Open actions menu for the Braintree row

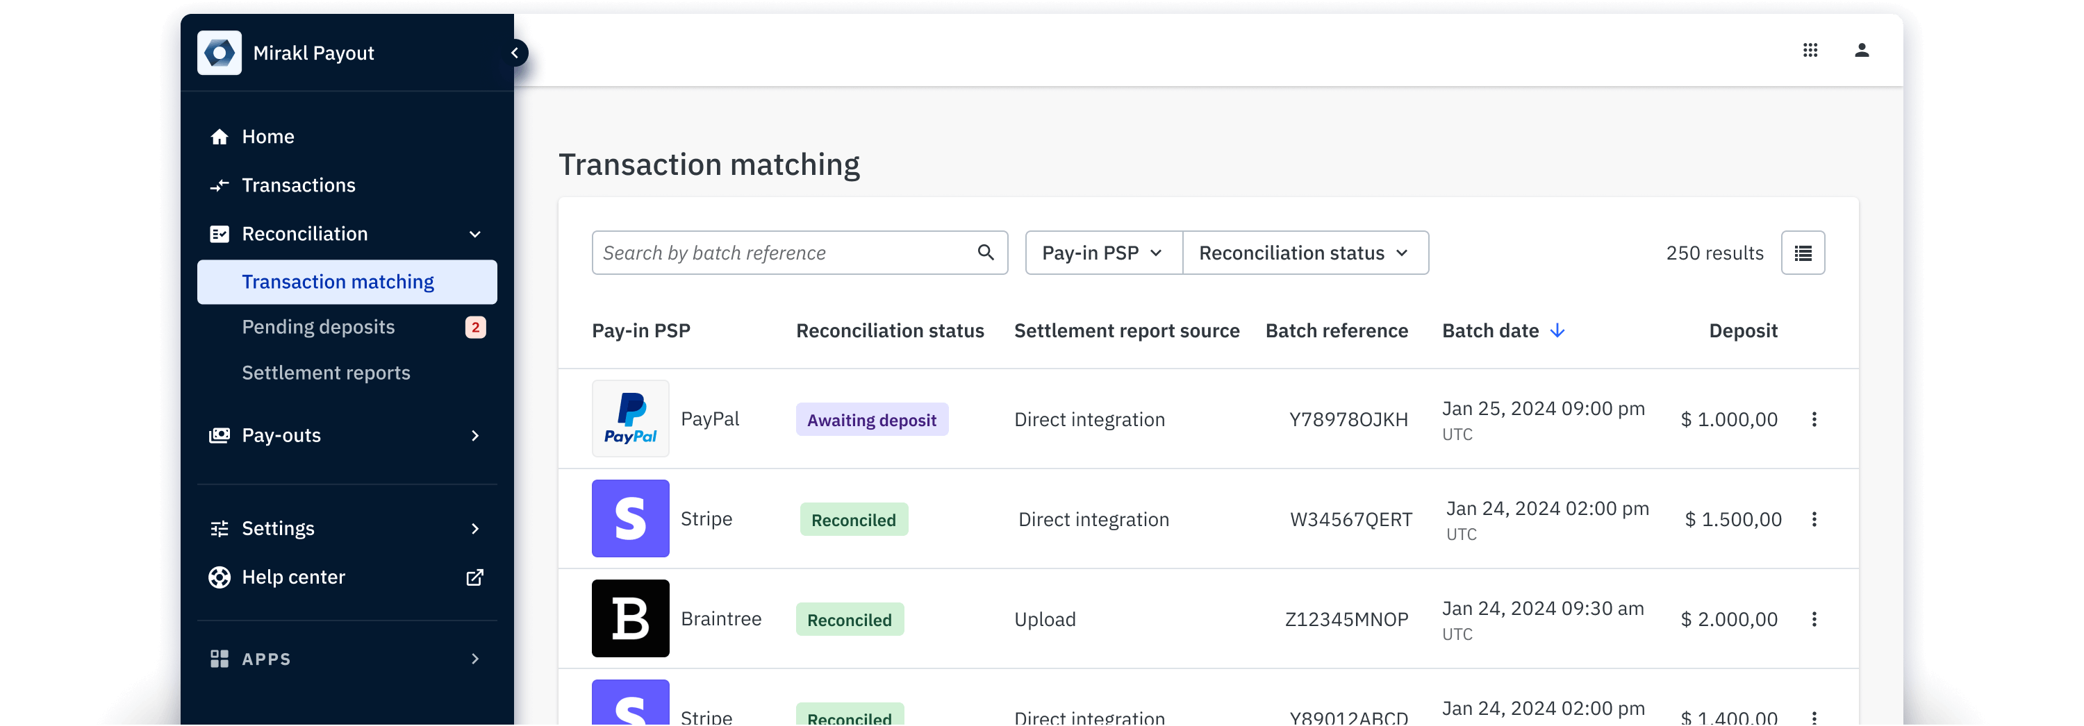pyautogui.click(x=1814, y=618)
